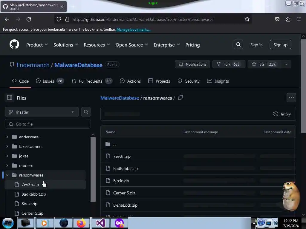Open the master branch selector dropdown
Image resolution: width=306 pixels, height=229 pixels.
(42, 112)
